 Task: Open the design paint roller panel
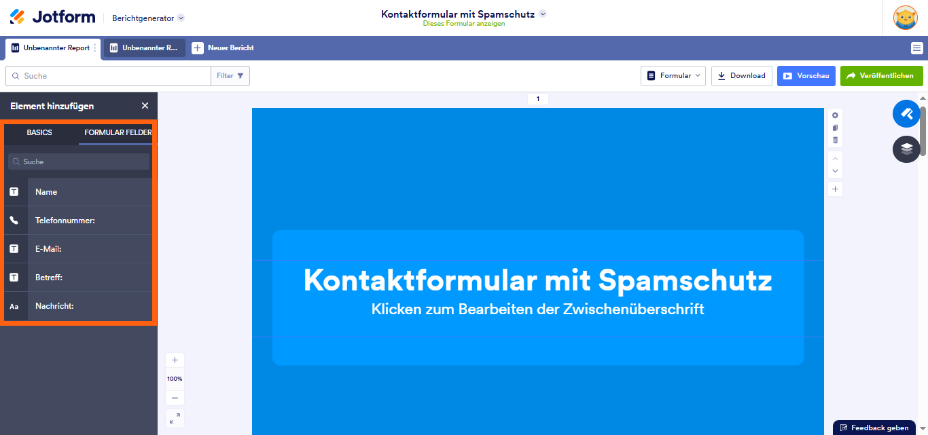(x=906, y=113)
